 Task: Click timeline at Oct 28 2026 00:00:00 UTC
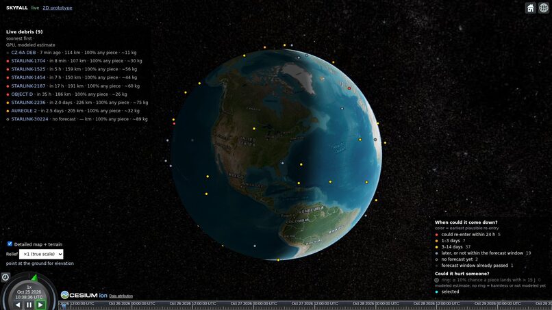pos(375,305)
